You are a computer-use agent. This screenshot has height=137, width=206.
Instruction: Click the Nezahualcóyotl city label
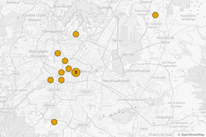116,81
